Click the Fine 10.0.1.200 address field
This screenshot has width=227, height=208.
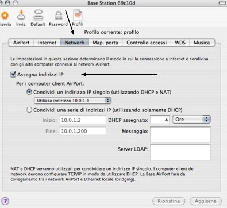[83, 131]
